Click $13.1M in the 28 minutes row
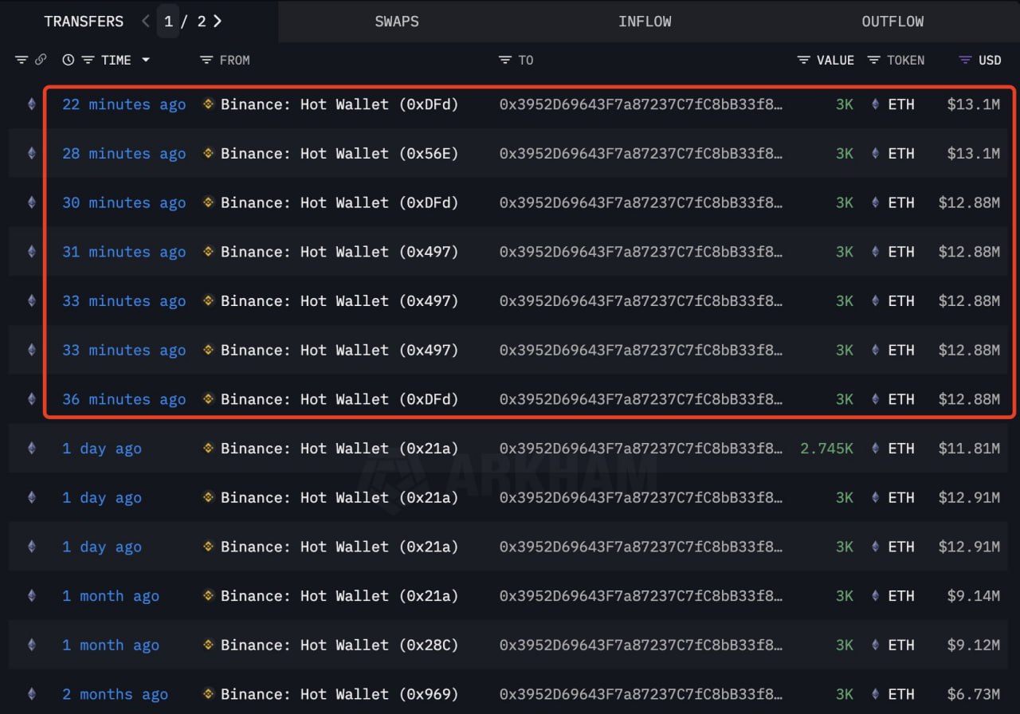This screenshot has width=1020, height=714. 973,154
